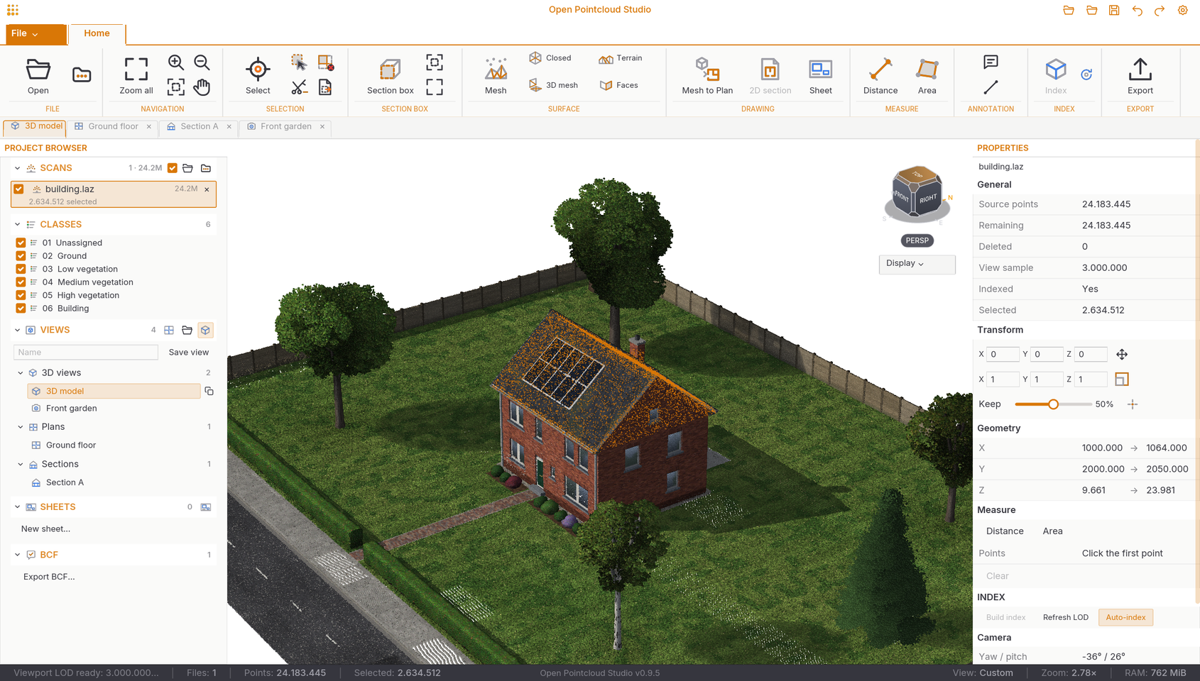This screenshot has height=681, width=1200.
Task: Open a point cloud file
Action: (38, 76)
